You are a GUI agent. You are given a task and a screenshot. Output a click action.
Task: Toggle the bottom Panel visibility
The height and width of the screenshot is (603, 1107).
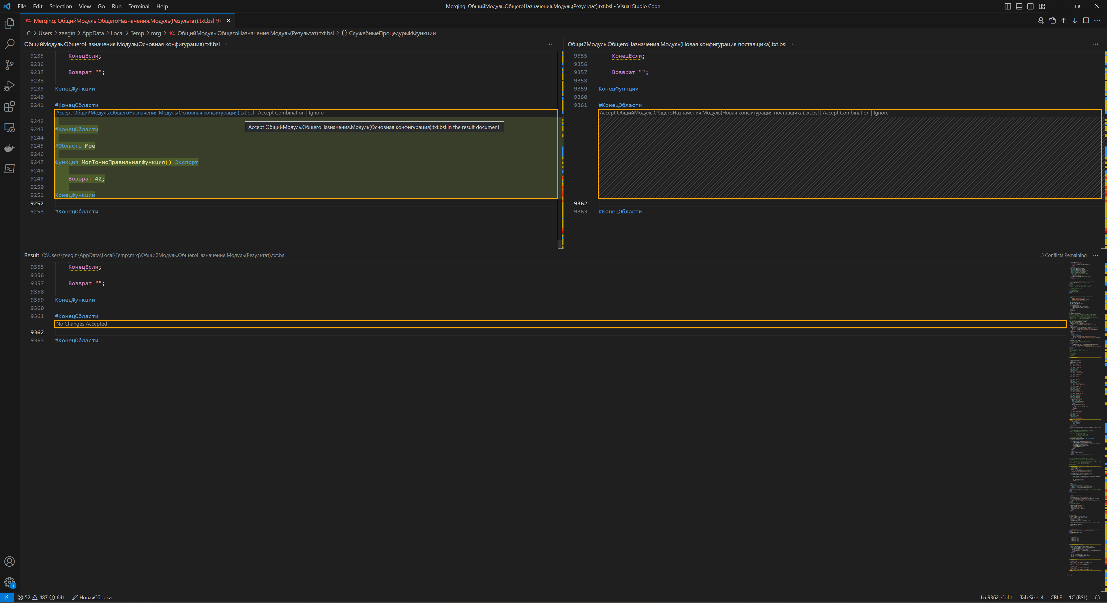(x=1019, y=6)
